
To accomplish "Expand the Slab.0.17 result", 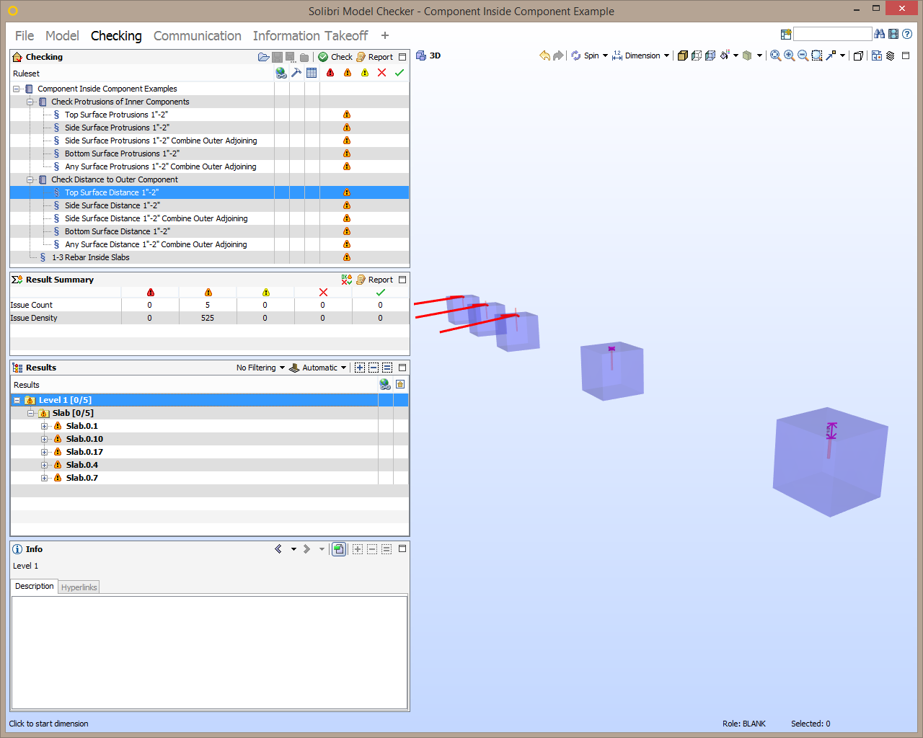I will click(x=44, y=452).
